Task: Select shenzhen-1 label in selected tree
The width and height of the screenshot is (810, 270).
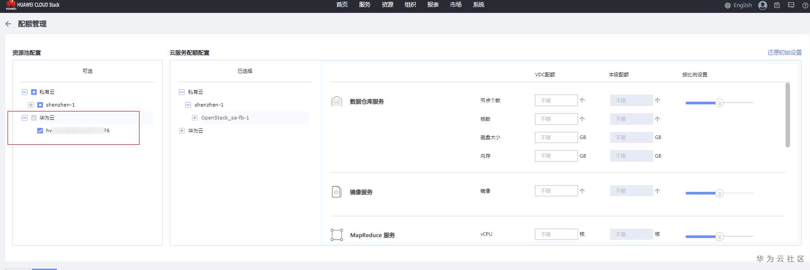Action: click(x=209, y=105)
